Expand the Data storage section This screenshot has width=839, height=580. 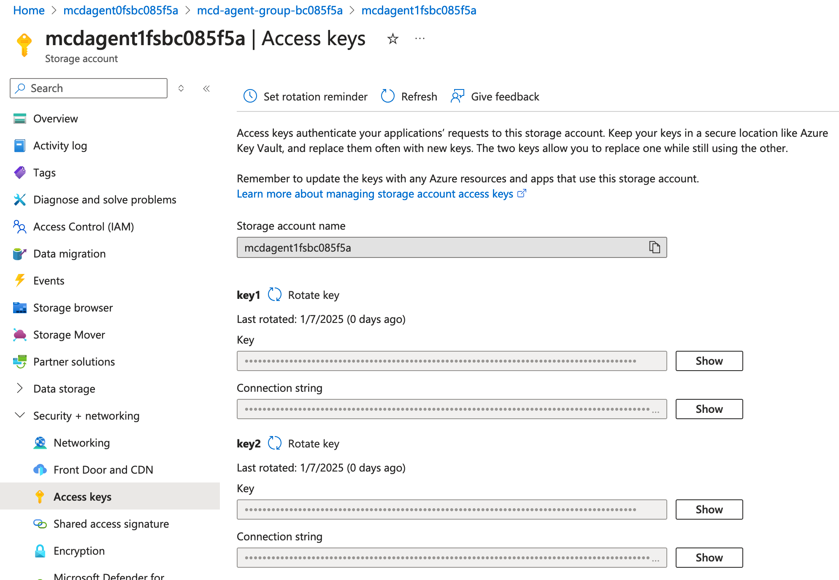[20, 388]
